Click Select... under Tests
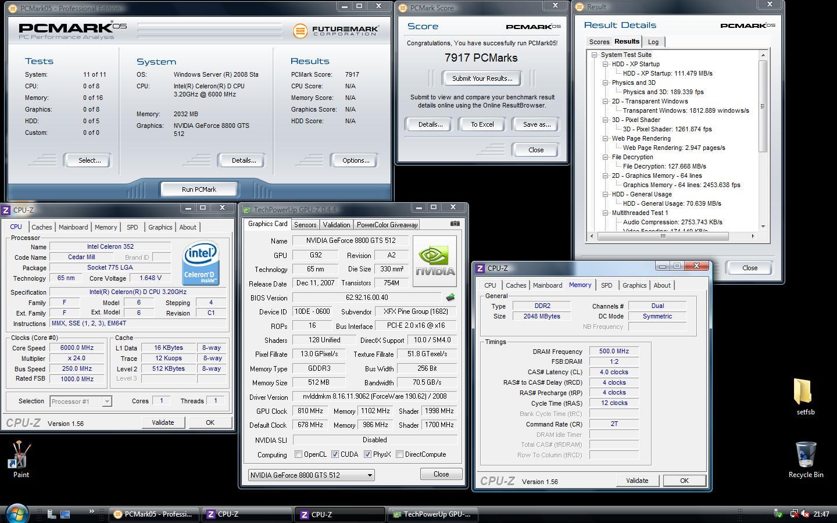 (x=90, y=160)
